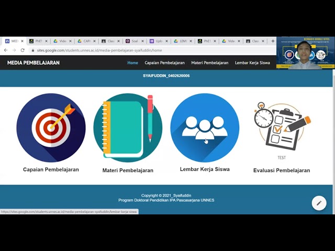Open Capaian Pembelajaran in the top navigation

click(x=164, y=63)
